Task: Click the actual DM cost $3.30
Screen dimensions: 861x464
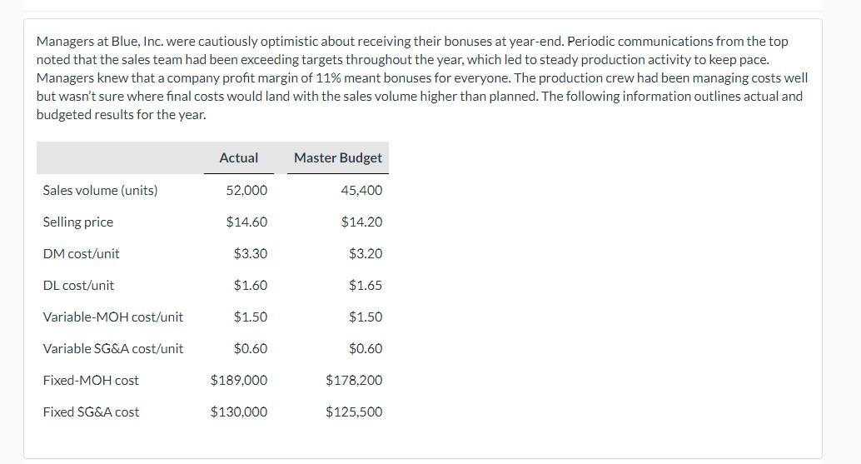Action: (x=251, y=254)
